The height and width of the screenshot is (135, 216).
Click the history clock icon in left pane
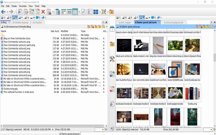tap(89, 27)
